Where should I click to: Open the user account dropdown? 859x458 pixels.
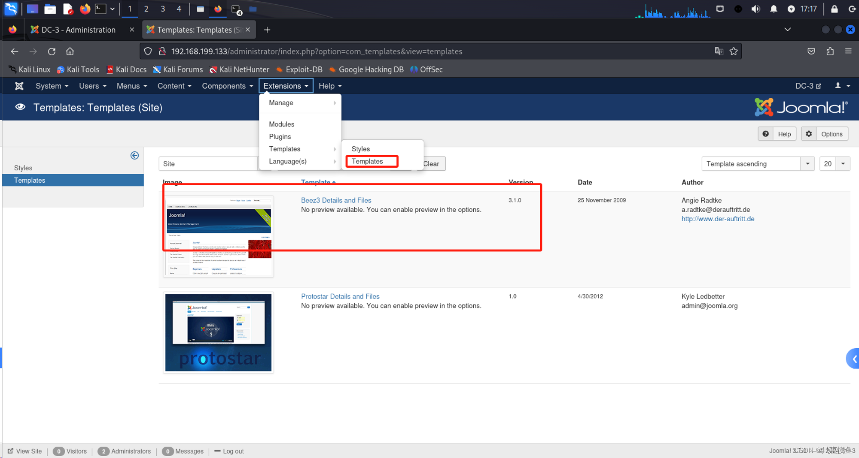(x=842, y=86)
